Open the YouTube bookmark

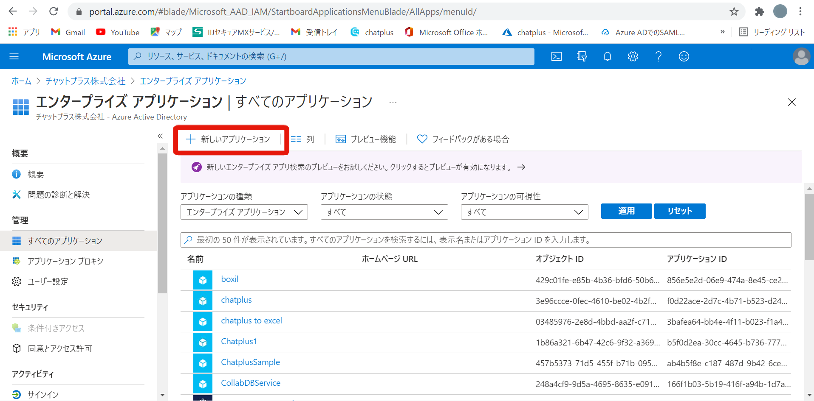click(x=118, y=32)
